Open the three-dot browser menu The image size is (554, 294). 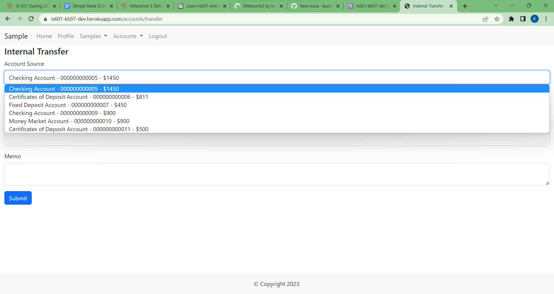point(546,19)
